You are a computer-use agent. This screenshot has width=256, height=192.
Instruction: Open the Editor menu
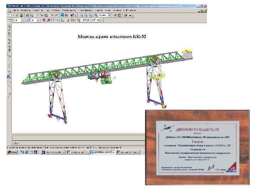click(26, 10)
